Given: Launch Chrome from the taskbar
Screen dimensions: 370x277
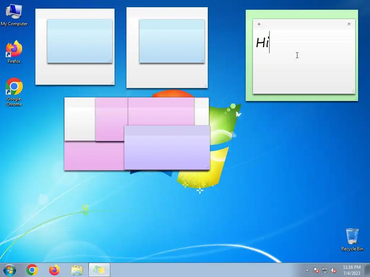Looking at the screenshot, I should 32,270.
